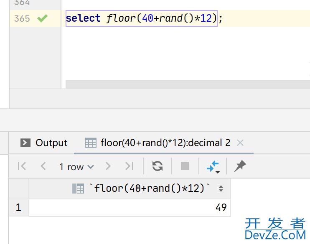The image size is (310, 244).
Task: Click the Output console icon
Action: click(25, 143)
